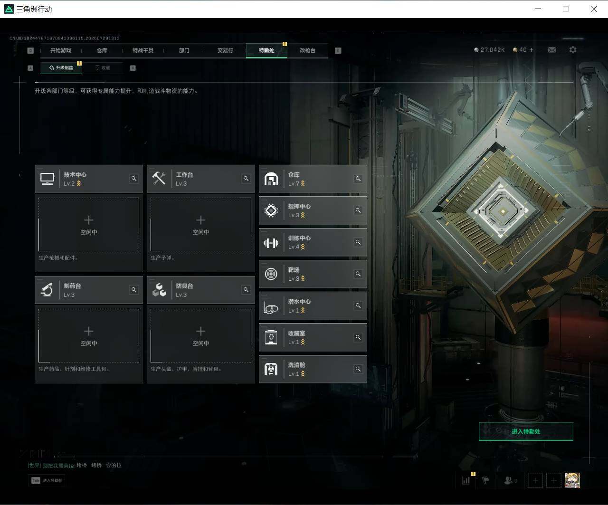Image resolution: width=608 pixels, height=505 pixels.
Task: View 收藏室 details via magnifier
Action: pyautogui.click(x=358, y=337)
